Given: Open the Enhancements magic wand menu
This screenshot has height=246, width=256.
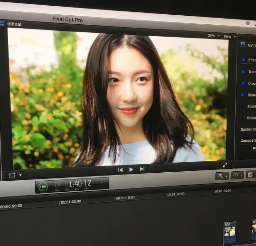Looking at the screenshot, I should click(x=220, y=176).
